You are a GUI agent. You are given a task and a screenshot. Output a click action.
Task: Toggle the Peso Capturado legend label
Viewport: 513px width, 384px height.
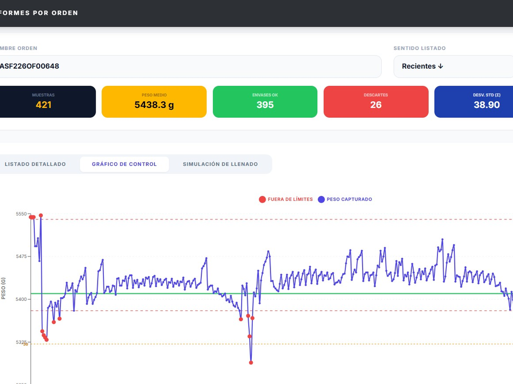tap(349, 199)
